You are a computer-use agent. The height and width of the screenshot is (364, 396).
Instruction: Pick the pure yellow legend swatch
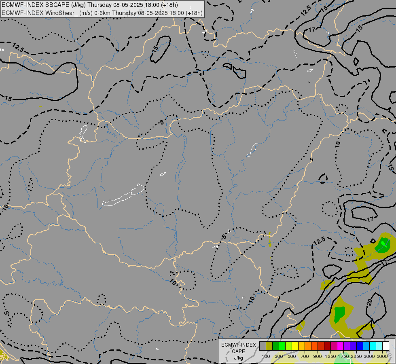click(295, 346)
